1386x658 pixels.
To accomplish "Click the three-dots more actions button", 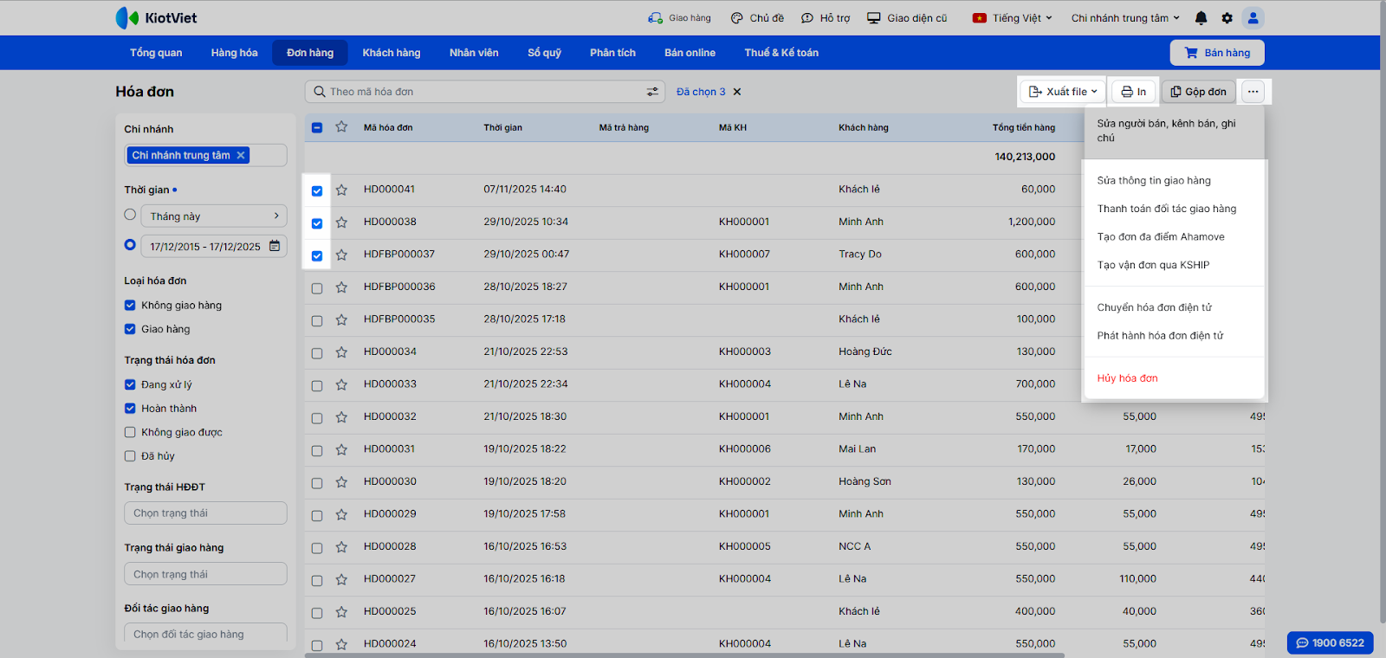I will pyautogui.click(x=1253, y=92).
